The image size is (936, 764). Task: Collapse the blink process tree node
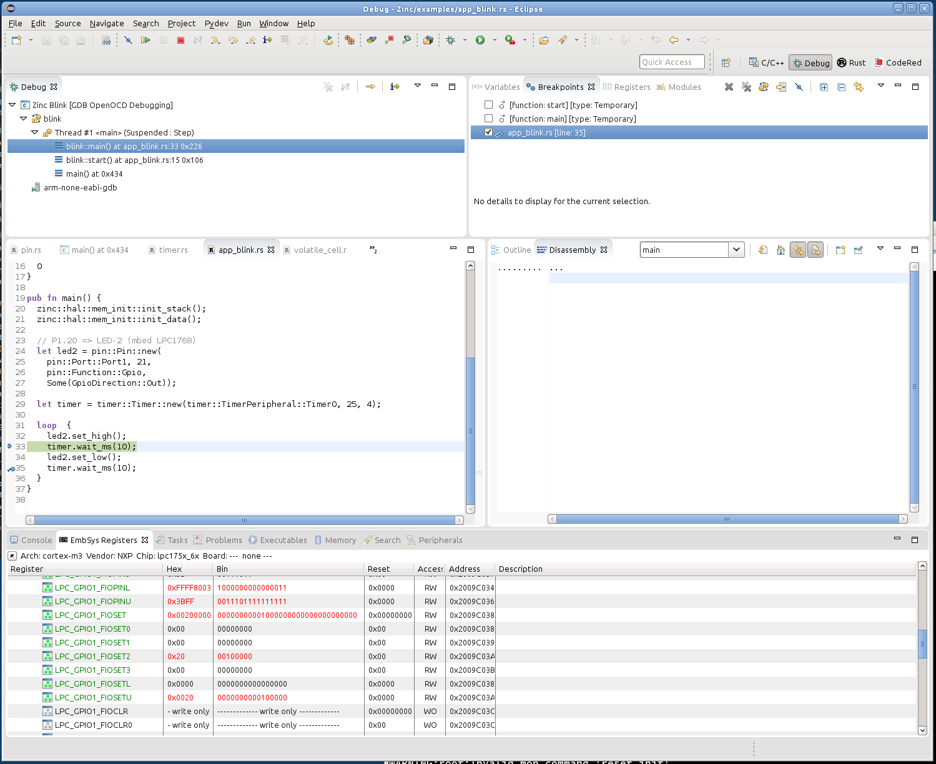(24, 119)
